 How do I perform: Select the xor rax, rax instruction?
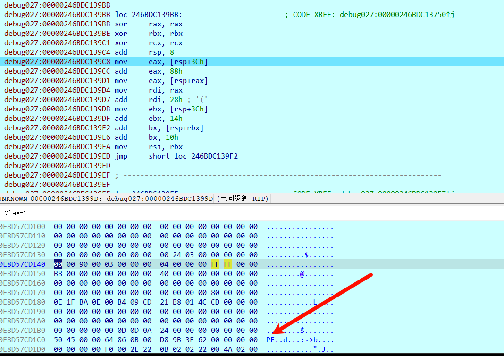(x=148, y=24)
